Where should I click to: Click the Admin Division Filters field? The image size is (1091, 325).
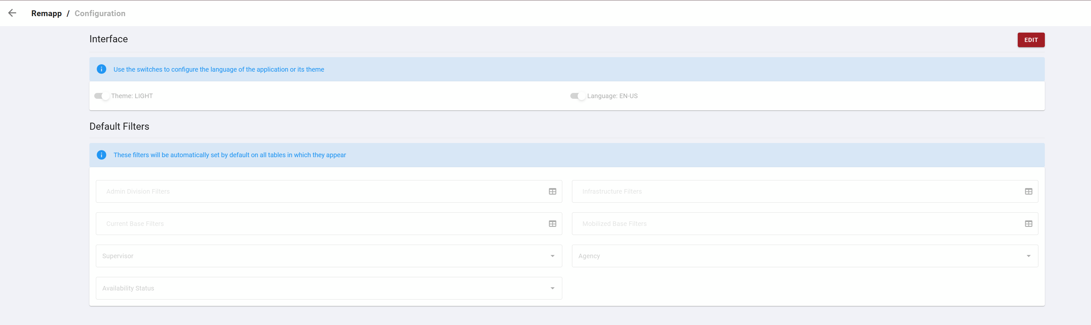[x=329, y=191]
